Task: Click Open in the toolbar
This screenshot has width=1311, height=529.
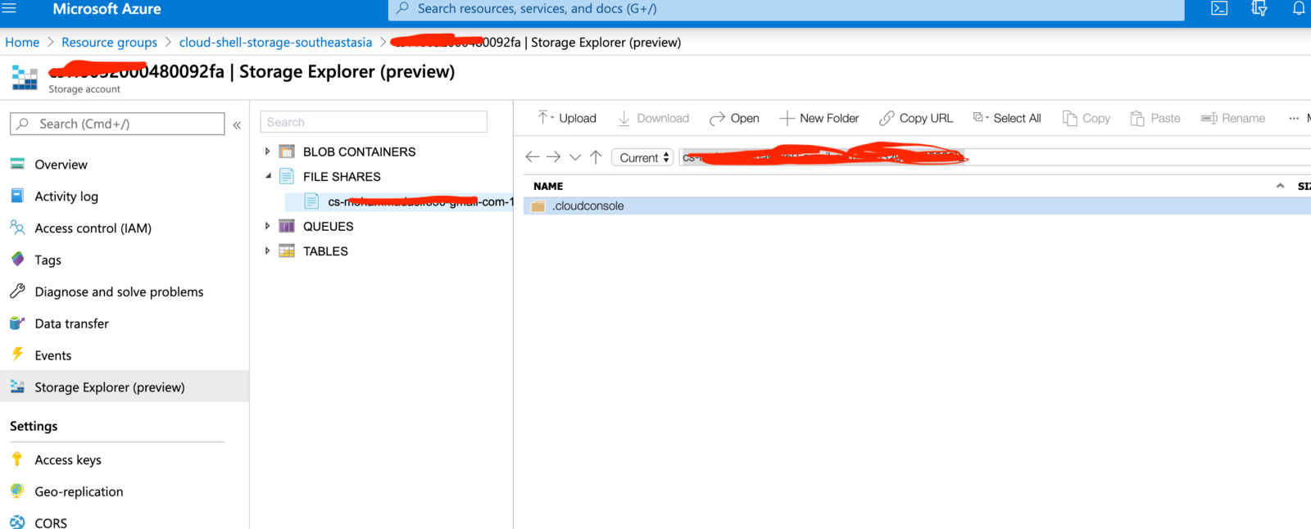Action: [734, 118]
